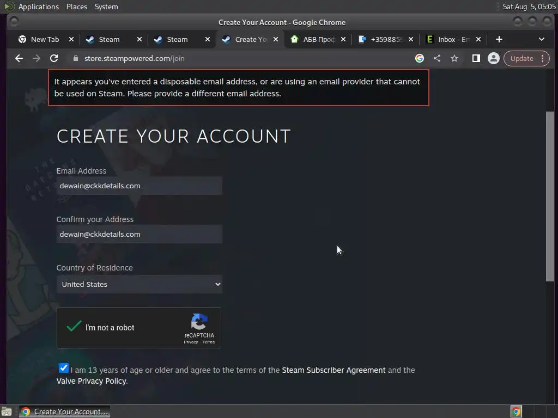Open the Places menu
The image size is (558, 418).
point(77,7)
